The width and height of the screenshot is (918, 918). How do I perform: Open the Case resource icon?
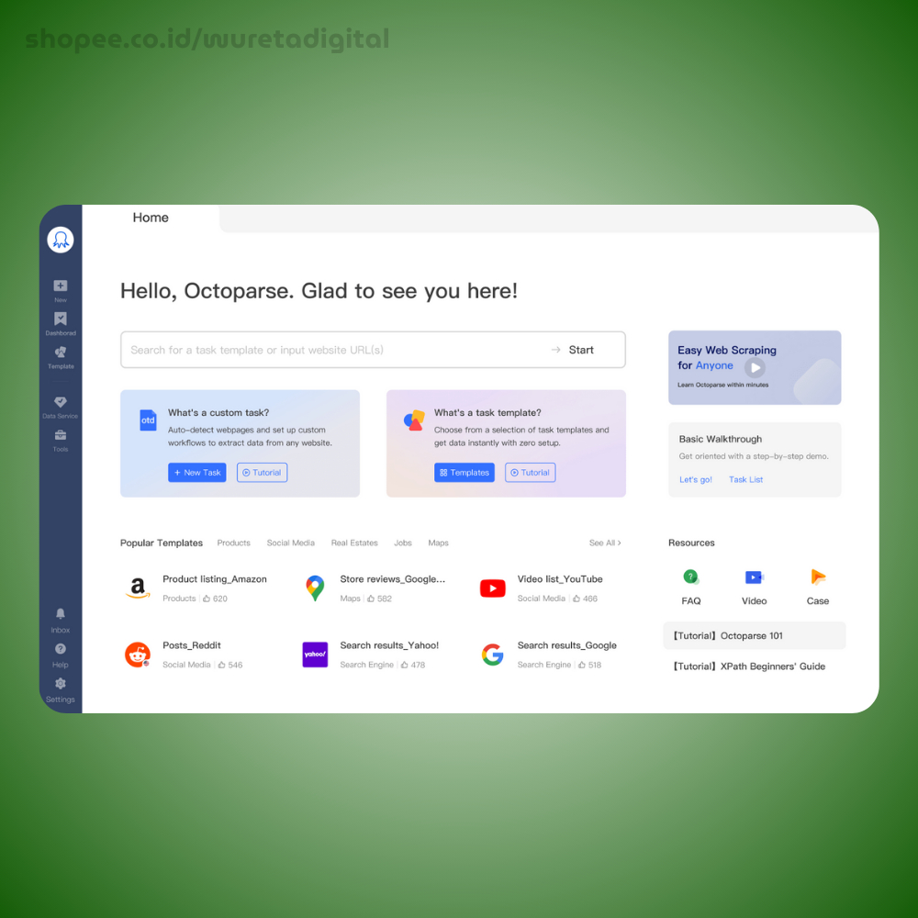pos(818,577)
